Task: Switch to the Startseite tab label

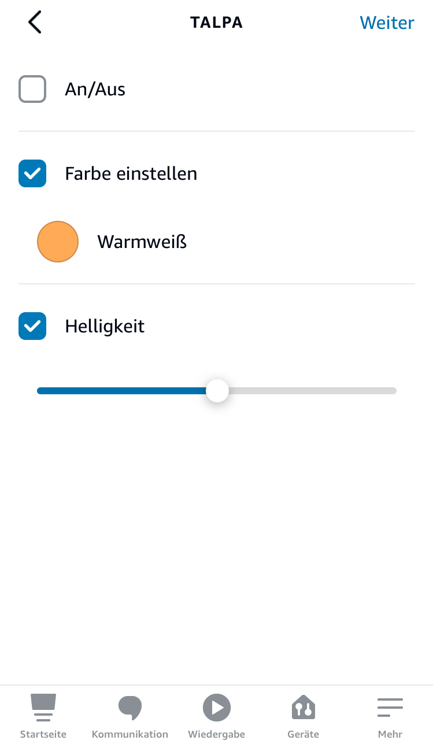Action: pos(43,734)
